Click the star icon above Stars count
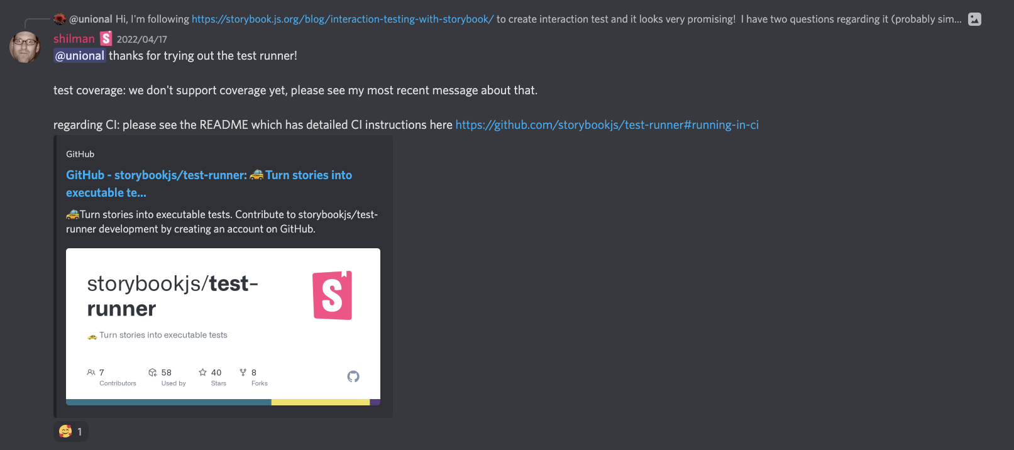Viewport: 1014px width, 450px height. pyautogui.click(x=202, y=372)
